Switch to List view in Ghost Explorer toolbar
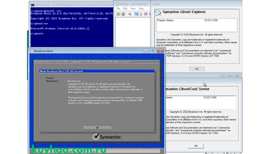 click(x=146, y=14)
